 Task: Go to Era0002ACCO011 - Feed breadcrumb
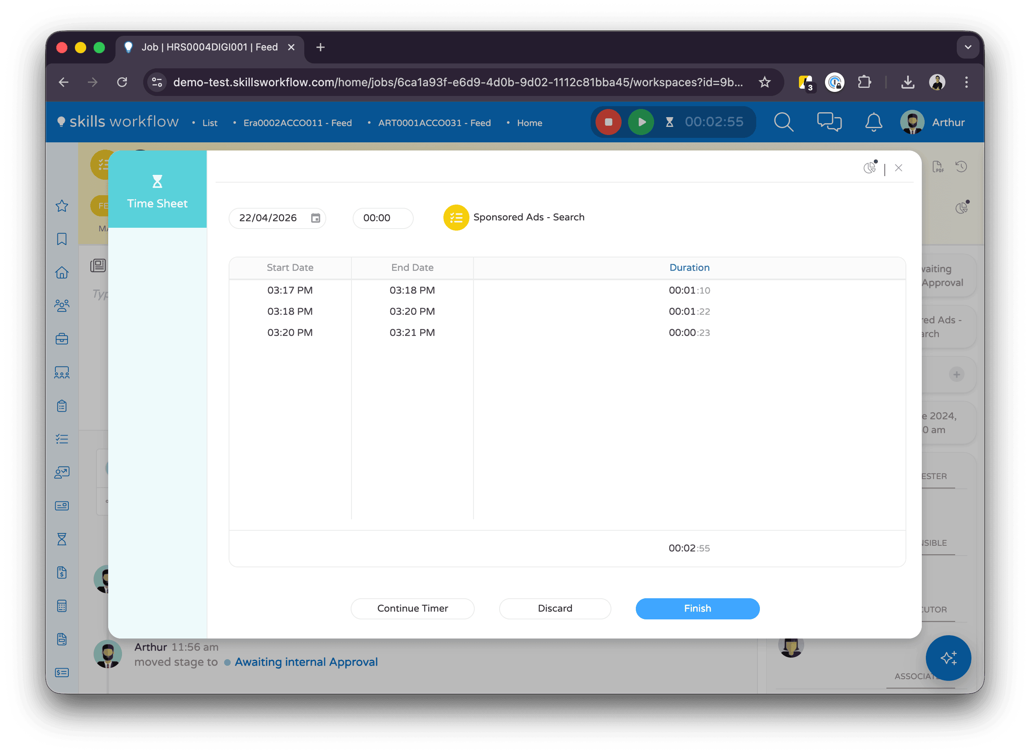point(297,123)
